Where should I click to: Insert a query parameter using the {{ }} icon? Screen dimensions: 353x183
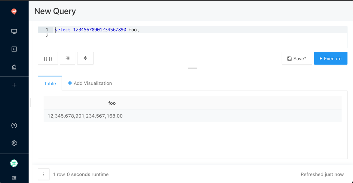pos(48,58)
